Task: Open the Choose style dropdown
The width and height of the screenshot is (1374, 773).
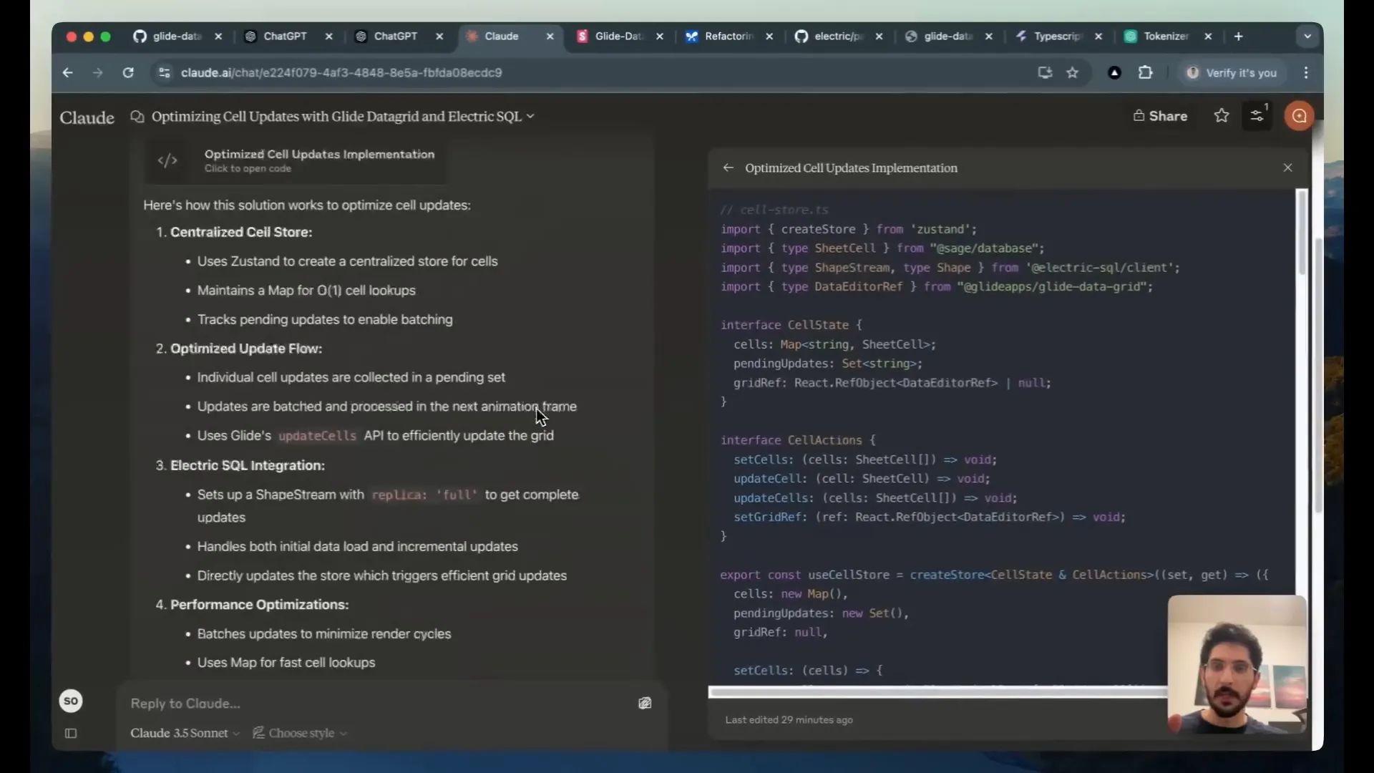Action: point(300,733)
